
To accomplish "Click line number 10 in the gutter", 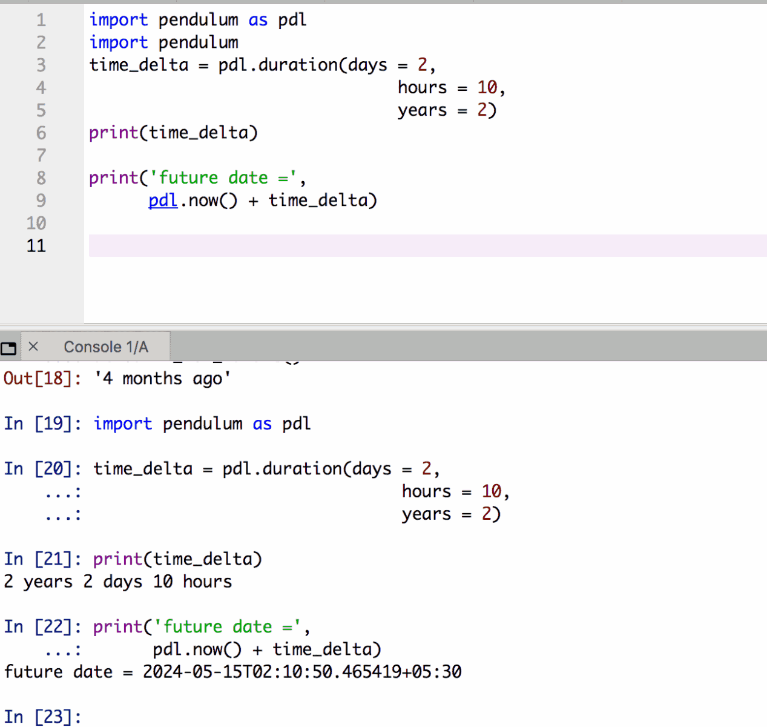I will pyautogui.click(x=36, y=224).
